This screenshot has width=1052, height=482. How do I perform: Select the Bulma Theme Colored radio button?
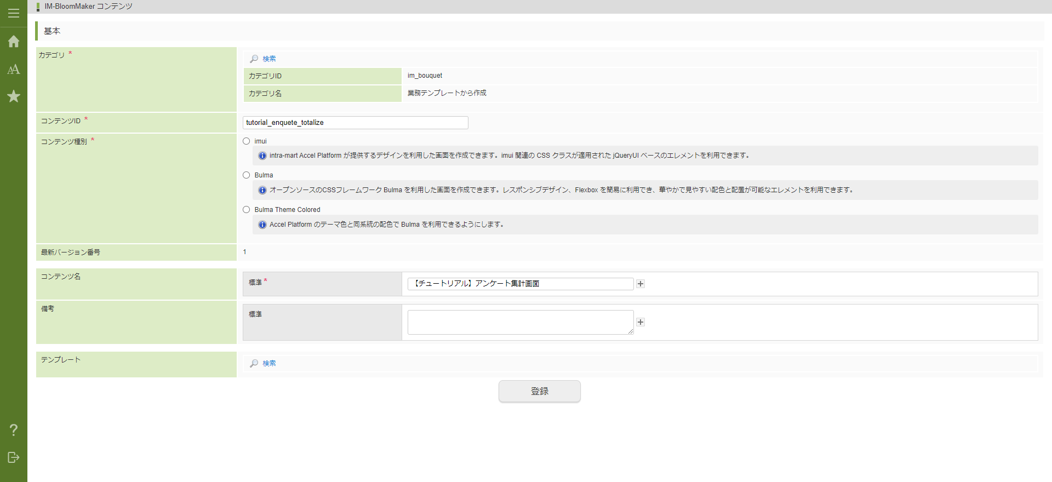247,210
